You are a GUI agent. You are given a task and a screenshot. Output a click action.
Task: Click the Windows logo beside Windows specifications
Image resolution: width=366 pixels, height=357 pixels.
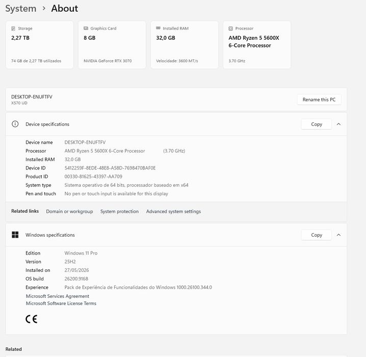[x=15, y=235]
